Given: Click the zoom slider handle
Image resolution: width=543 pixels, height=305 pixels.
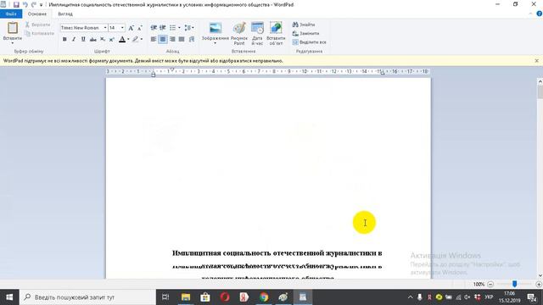Looking at the screenshot, I should pos(515,284).
